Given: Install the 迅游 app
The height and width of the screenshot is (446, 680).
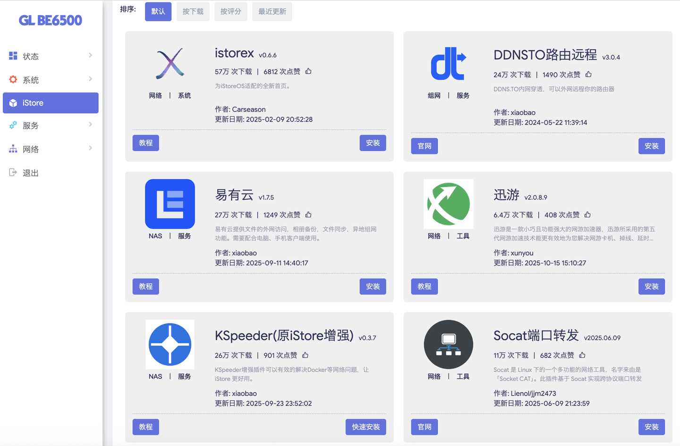Looking at the screenshot, I should click(652, 286).
